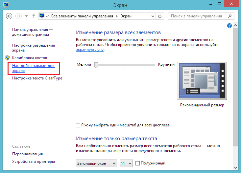Refresh the Экран page
This screenshot has height=173, width=241.
point(160,16)
